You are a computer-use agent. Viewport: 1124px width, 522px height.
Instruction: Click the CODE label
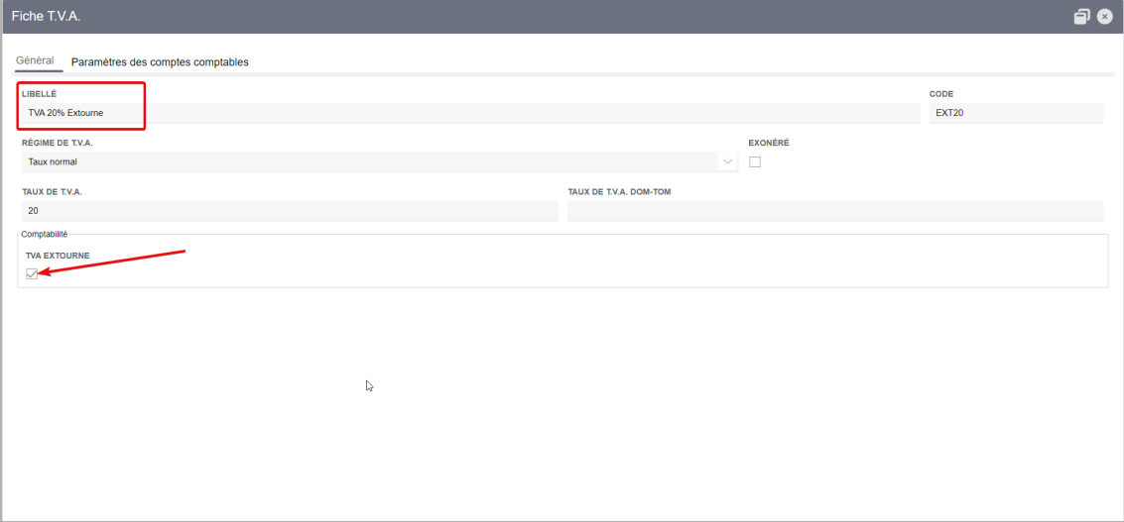click(941, 94)
